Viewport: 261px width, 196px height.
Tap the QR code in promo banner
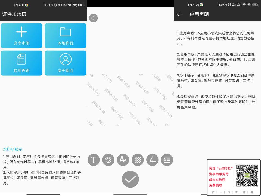pos(247,176)
